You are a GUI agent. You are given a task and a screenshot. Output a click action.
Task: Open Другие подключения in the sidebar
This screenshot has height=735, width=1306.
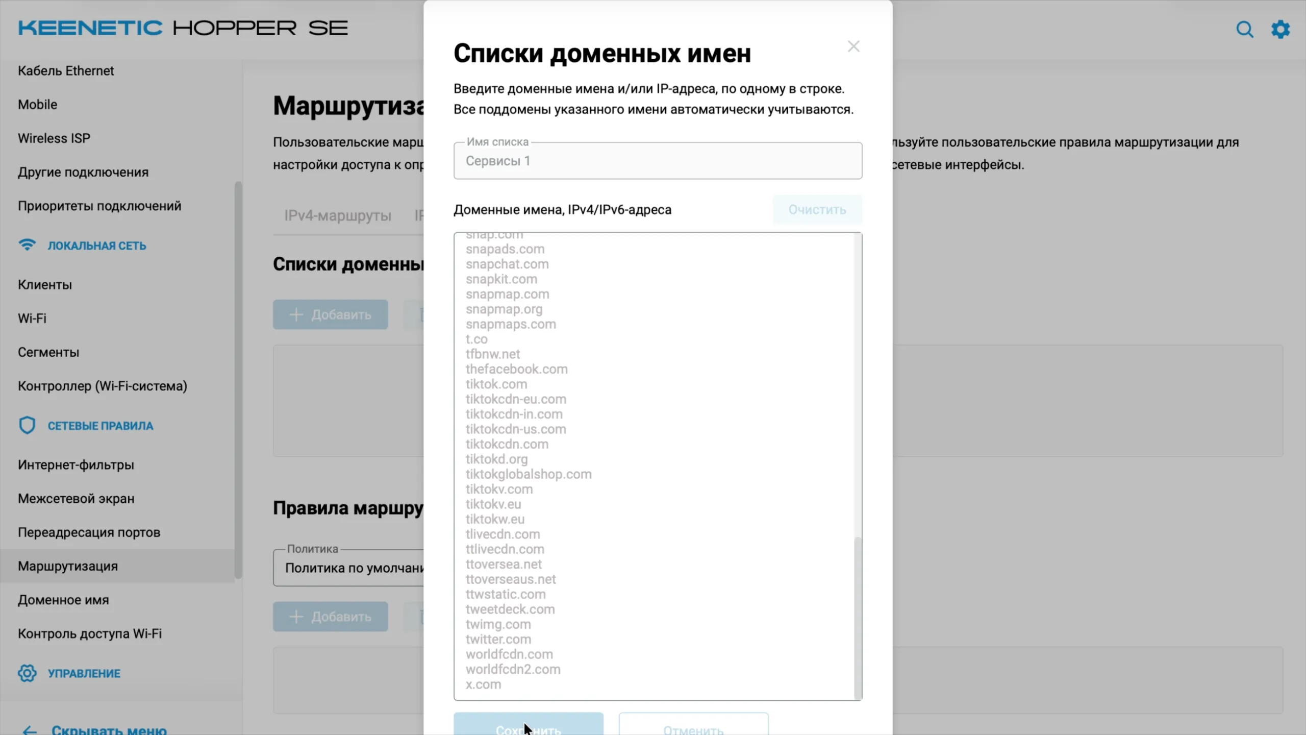(x=83, y=172)
